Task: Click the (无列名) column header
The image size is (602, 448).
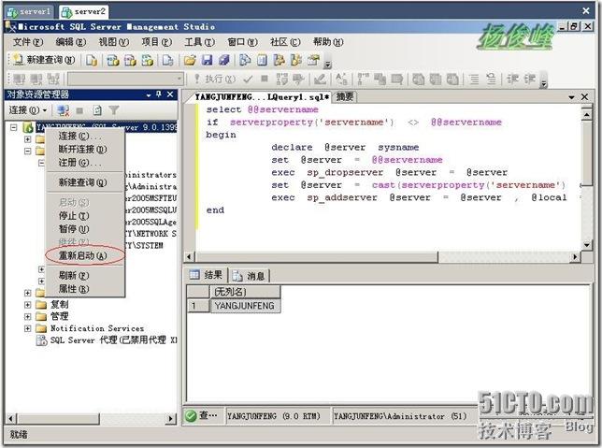Action: tap(245, 292)
